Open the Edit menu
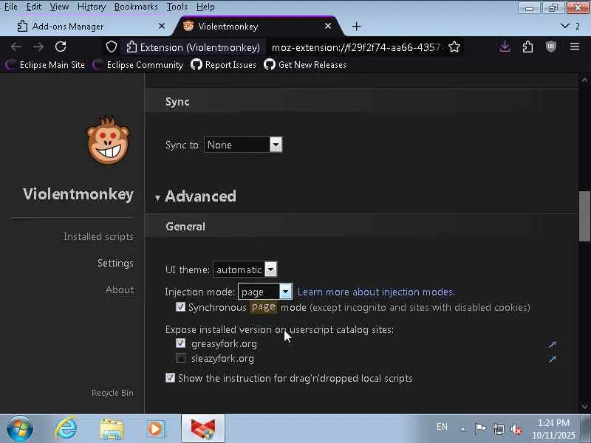The height and width of the screenshot is (443, 591). point(33,7)
